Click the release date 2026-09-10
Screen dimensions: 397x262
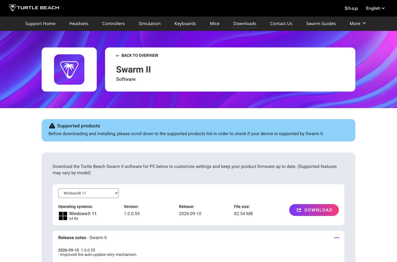[x=190, y=214]
